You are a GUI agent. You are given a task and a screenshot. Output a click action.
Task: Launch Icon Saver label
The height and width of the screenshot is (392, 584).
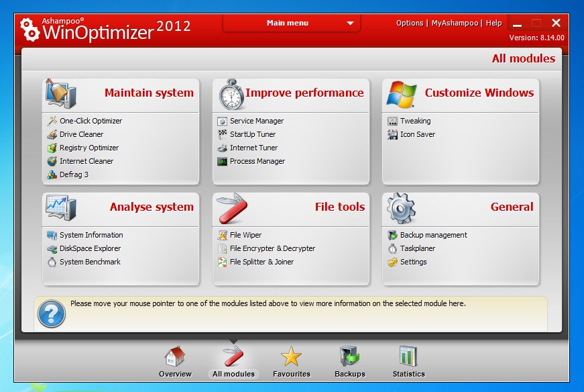click(418, 134)
